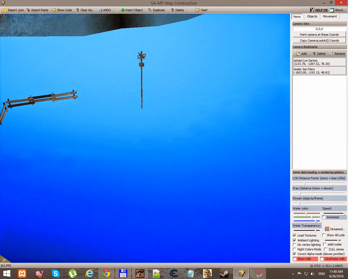Viewport: 348px width, 279px height.
Task: Open Google Chrome from the taskbar
Action: coord(106,274)
